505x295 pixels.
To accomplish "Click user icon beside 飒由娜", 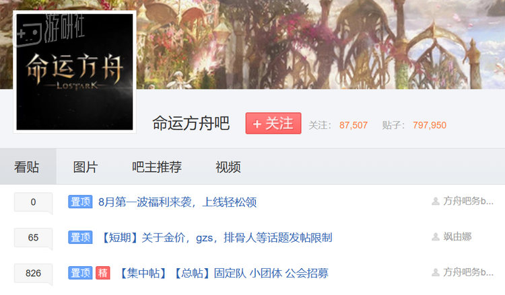I will [x=436, y=237].
